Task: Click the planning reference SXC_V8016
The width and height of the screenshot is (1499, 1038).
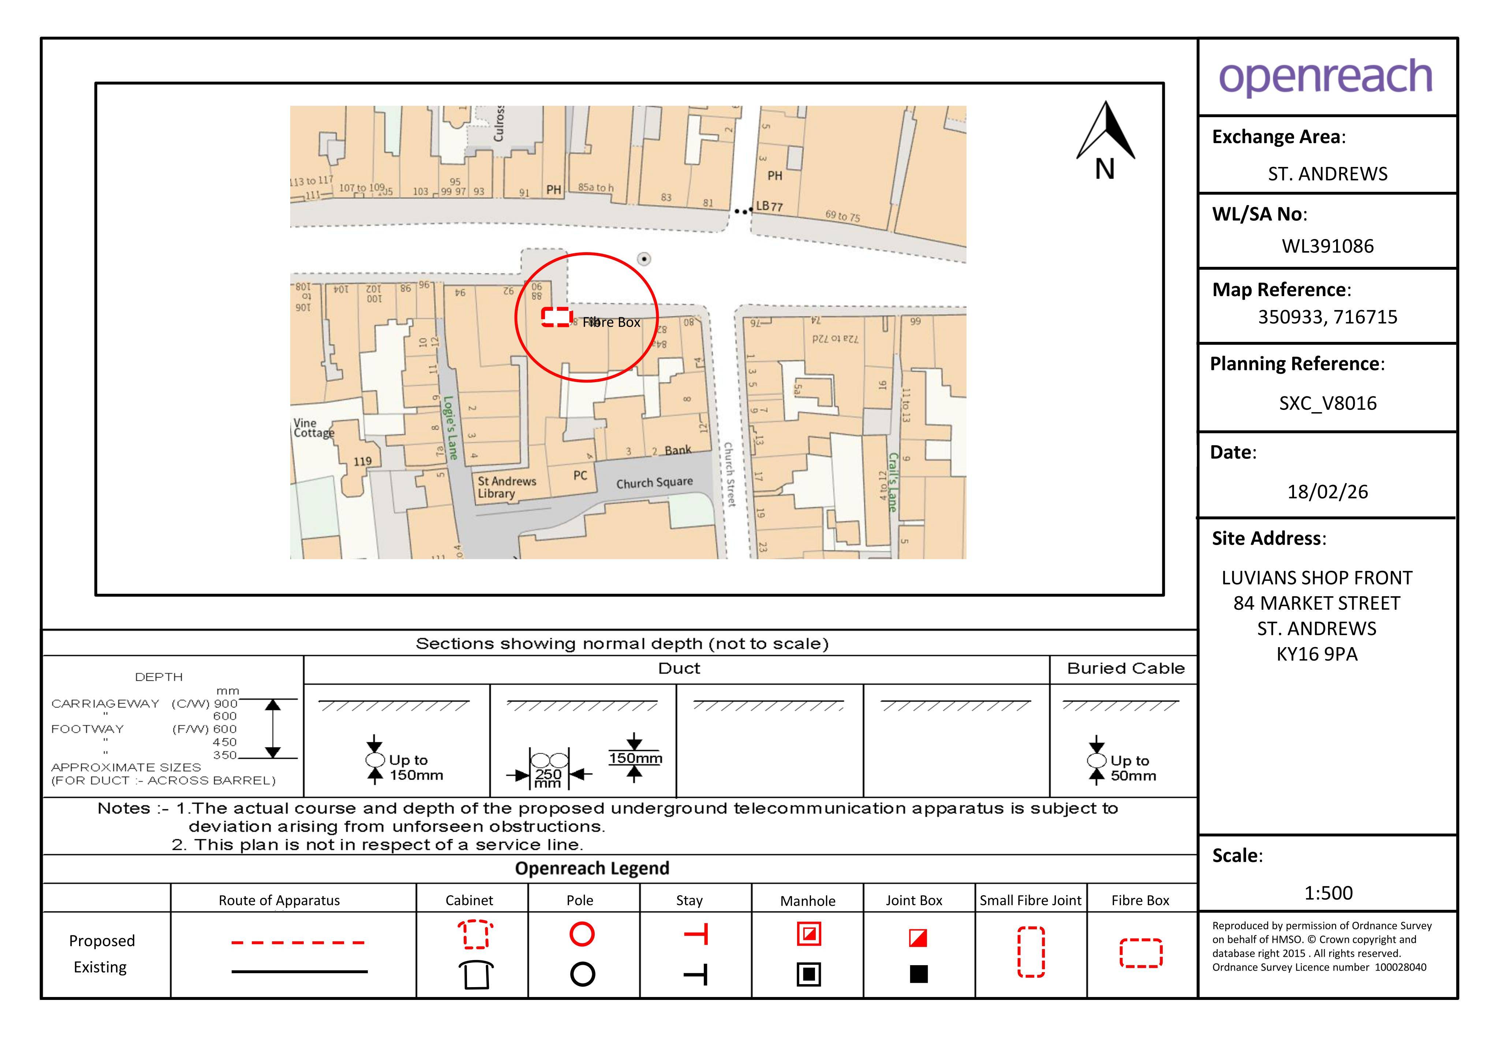Action: (x=1327, y=403)
